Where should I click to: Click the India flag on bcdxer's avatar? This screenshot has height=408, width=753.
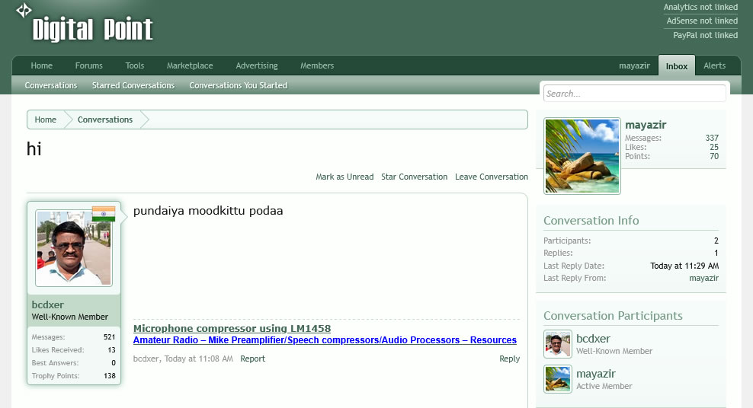[x=103, y=213]
